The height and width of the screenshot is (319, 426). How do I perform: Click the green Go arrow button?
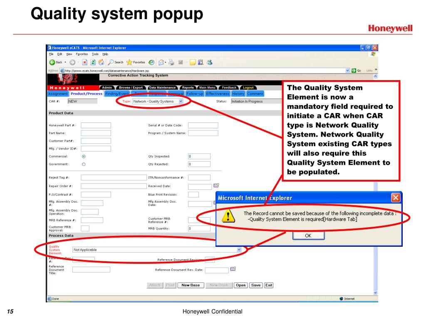(x=354, y=71)
